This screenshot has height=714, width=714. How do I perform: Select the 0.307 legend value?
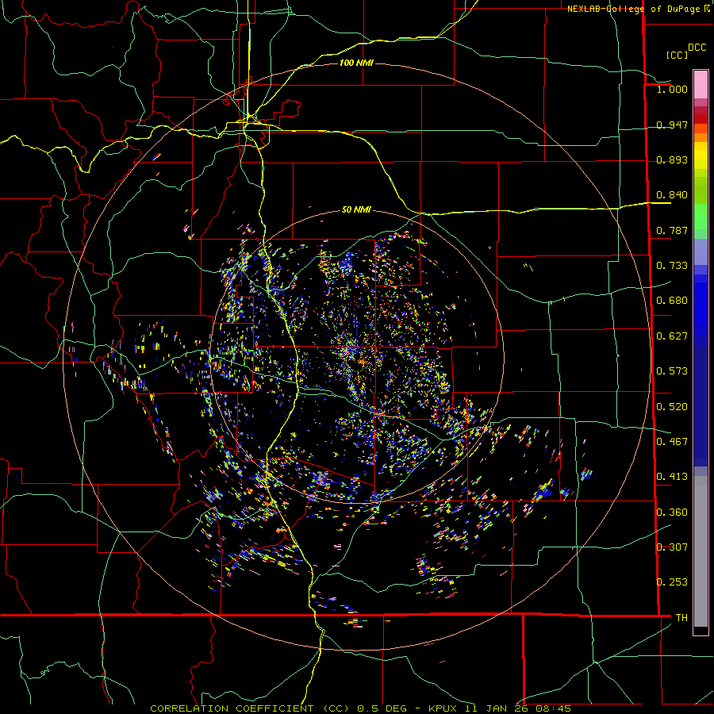tap(672, 547)
